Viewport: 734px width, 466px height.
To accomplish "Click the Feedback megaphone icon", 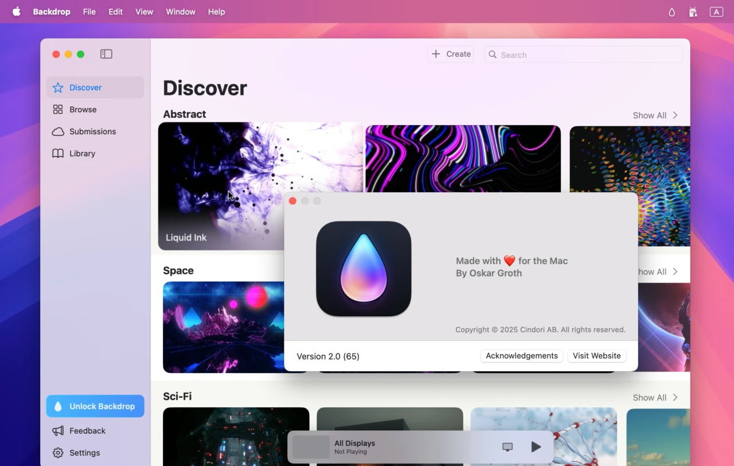I will [x=57, y=430].
